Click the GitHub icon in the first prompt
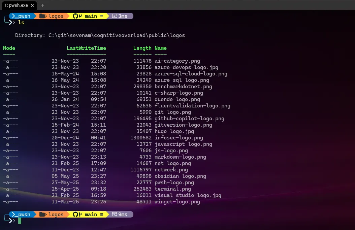The image size is (355, 230). (x=75, y=16)
